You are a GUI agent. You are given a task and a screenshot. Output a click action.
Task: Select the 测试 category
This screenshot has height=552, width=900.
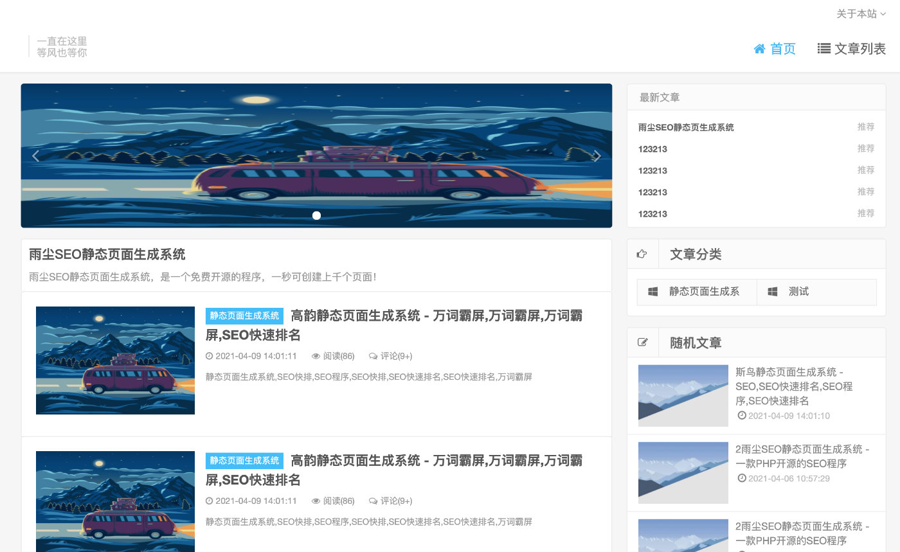click(816, 292)
